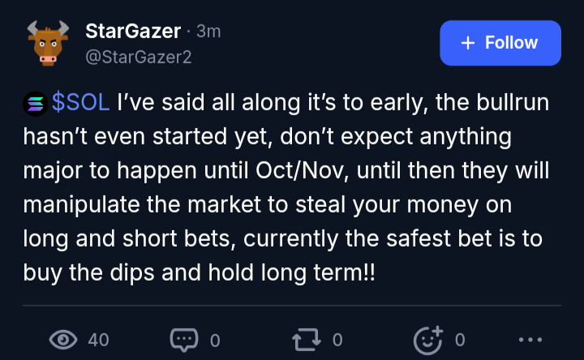584x360 pixels.
Task: Repost using the looping arrows icon
Action: click(x=307, y=340)
